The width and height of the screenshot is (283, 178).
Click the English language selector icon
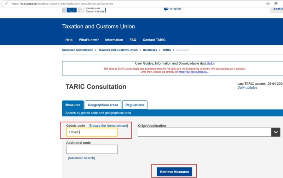point(166,8)
